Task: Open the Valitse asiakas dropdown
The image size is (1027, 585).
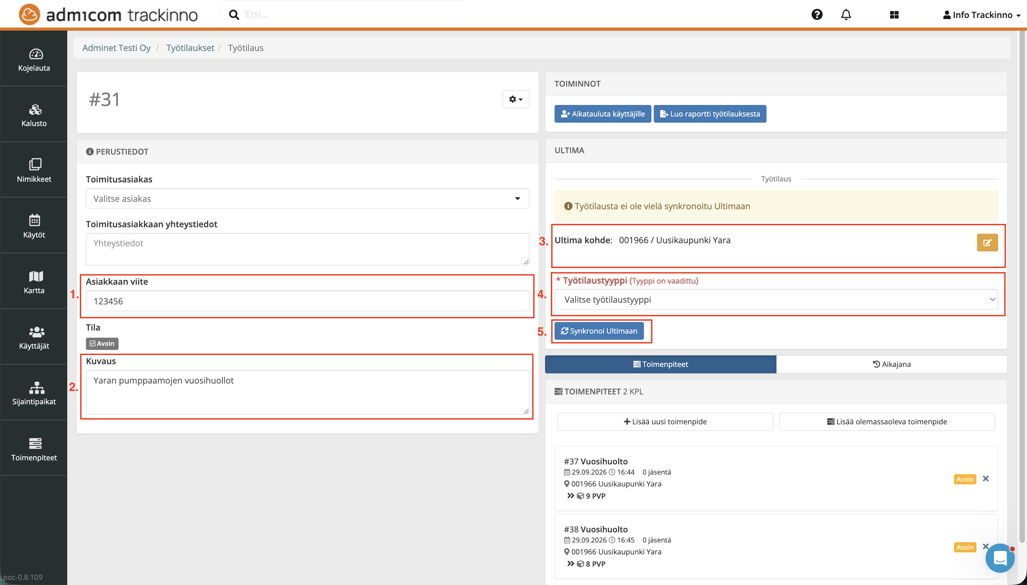Action: [x=307, y=198]
